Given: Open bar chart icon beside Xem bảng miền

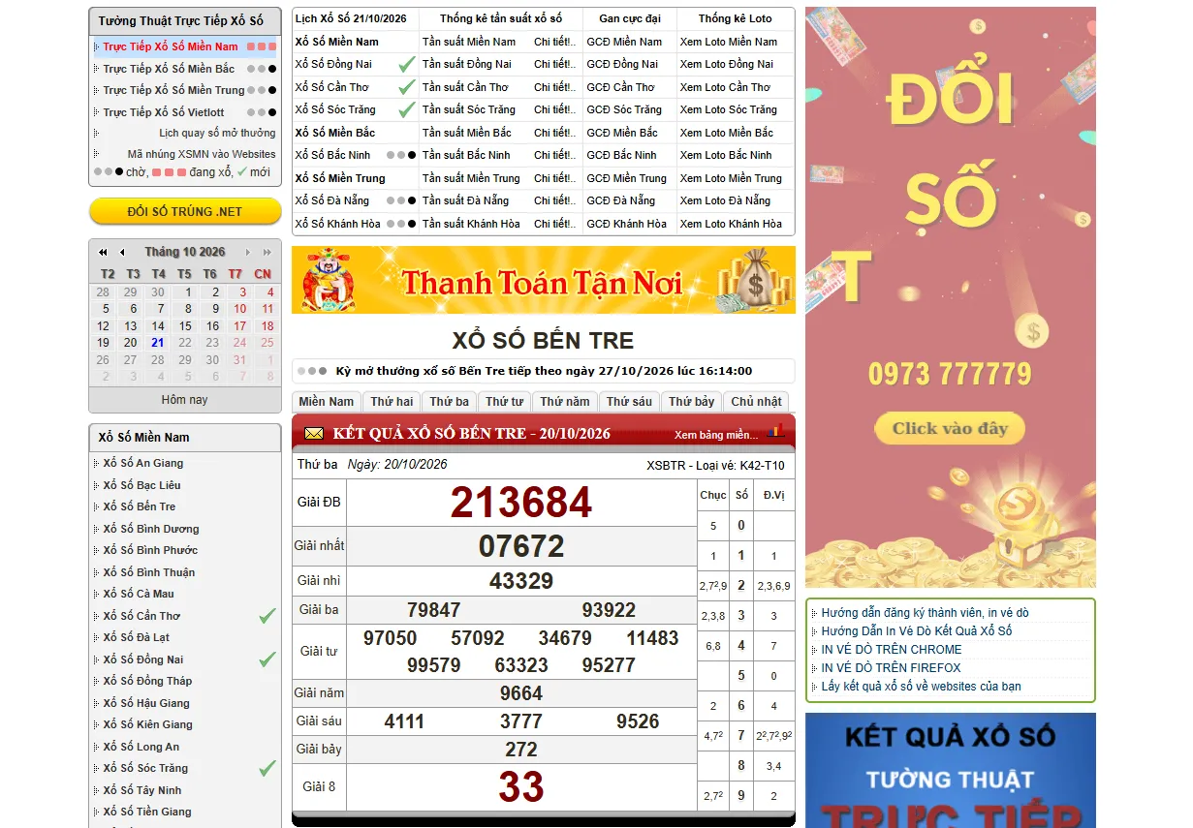Looking at the screenshot, I should pos(776,431).
